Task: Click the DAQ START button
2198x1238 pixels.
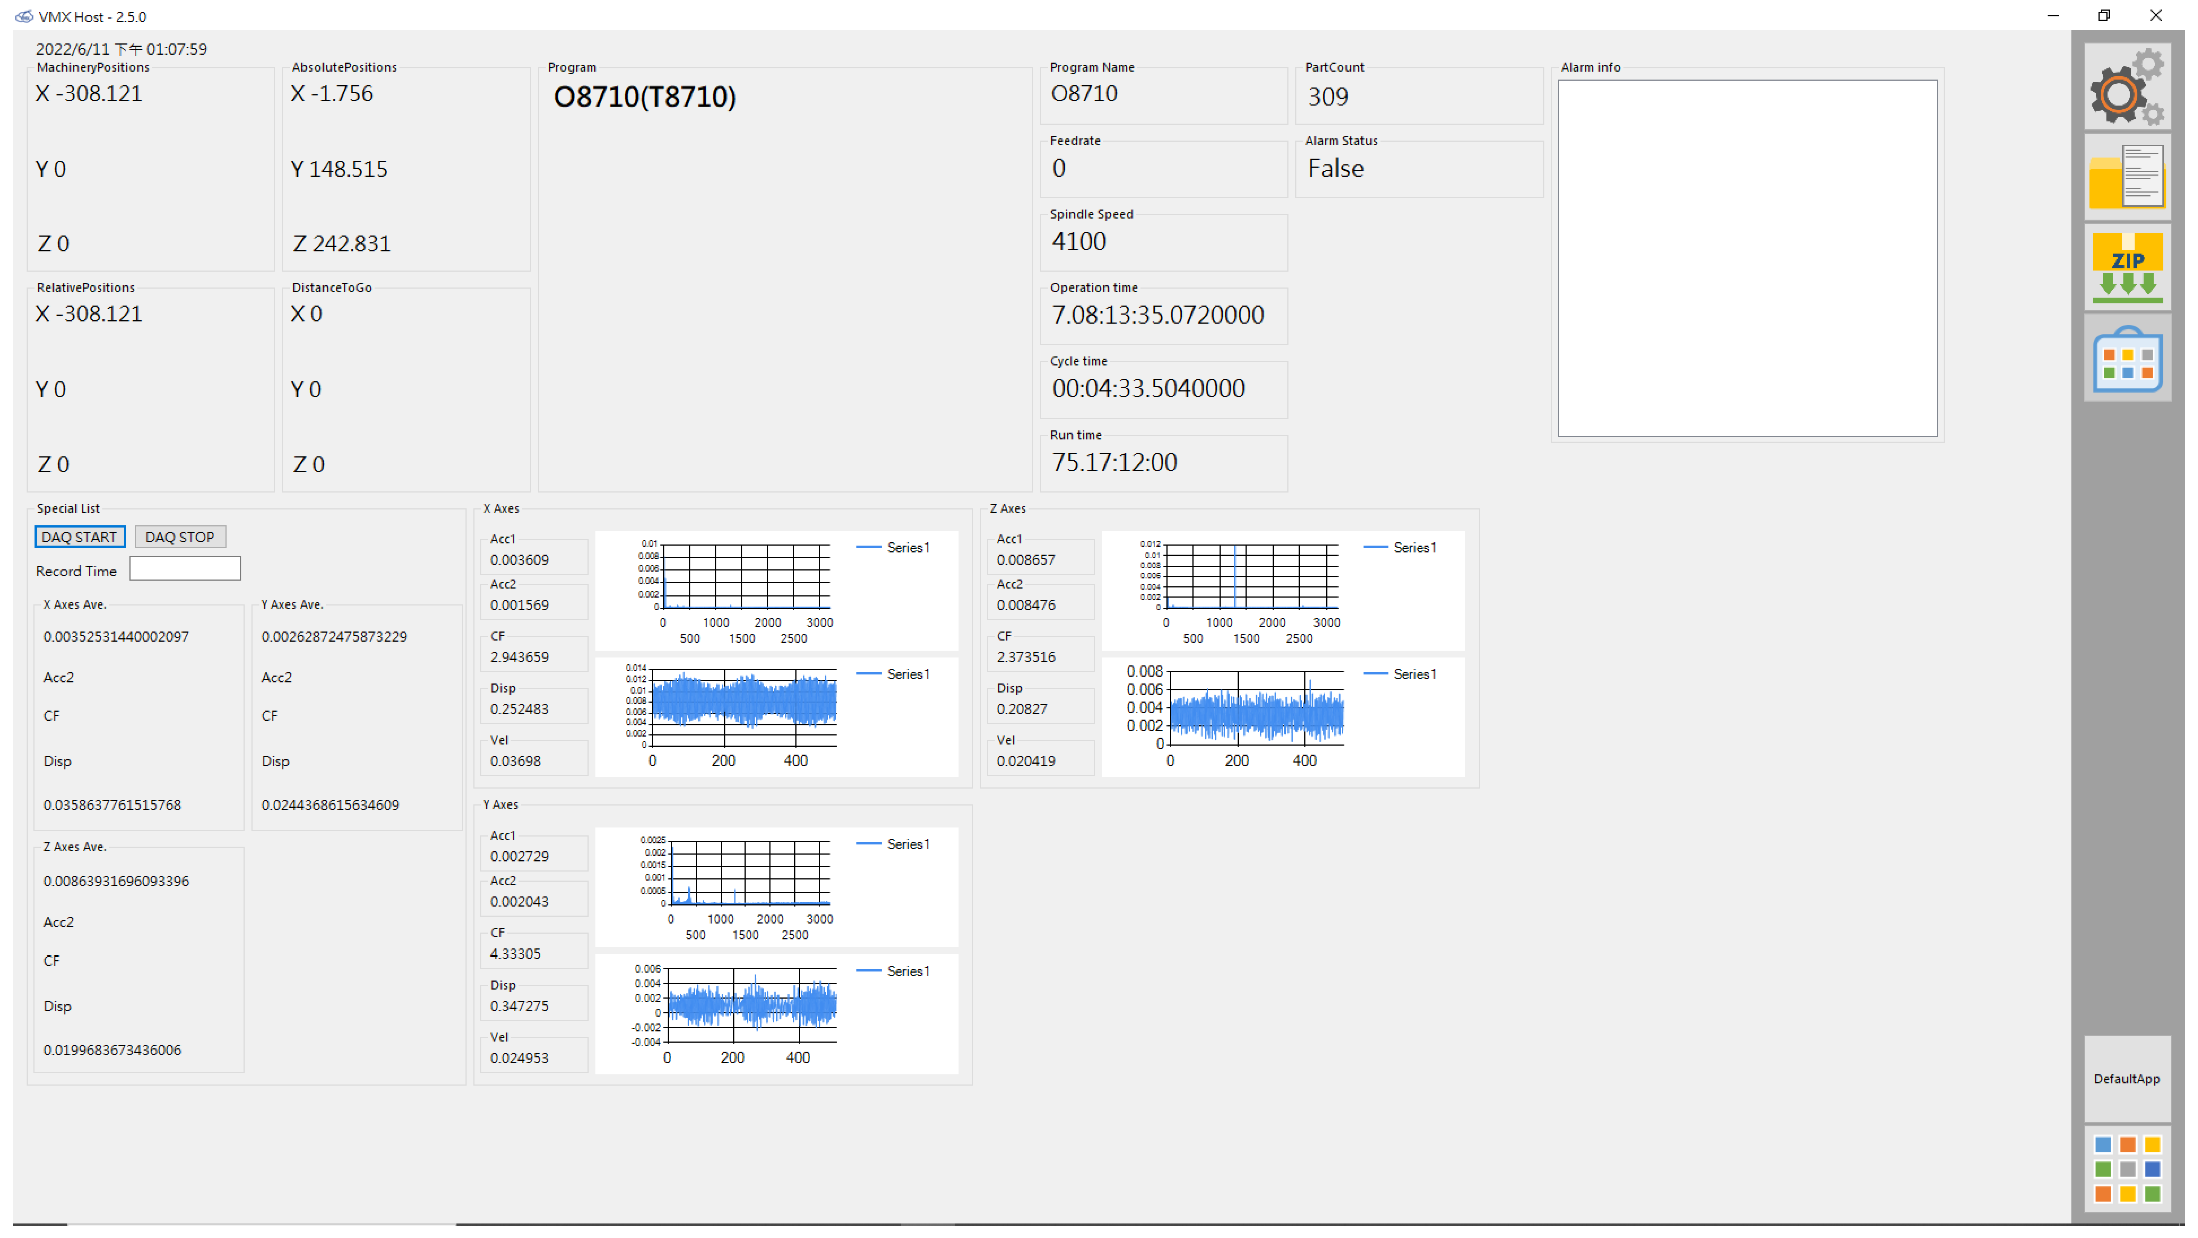Action: click(80, 537)
